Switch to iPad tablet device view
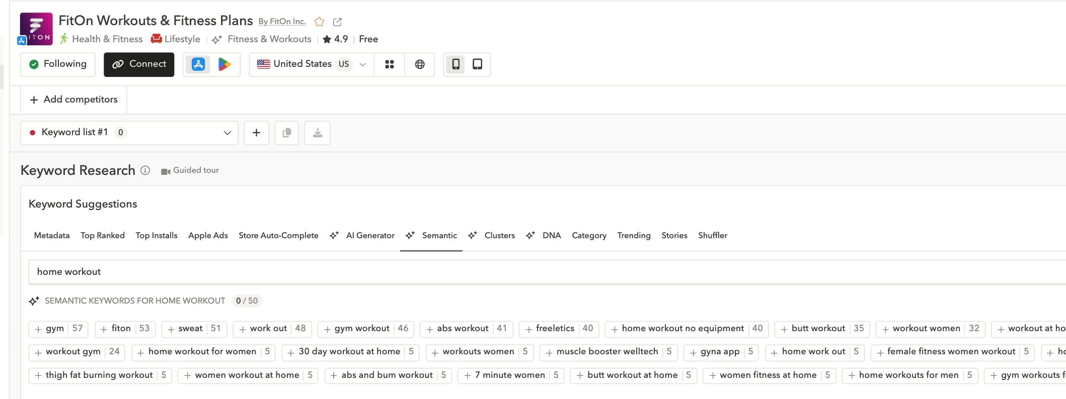Screen dimensions: 1066x399 click(477, 64)
